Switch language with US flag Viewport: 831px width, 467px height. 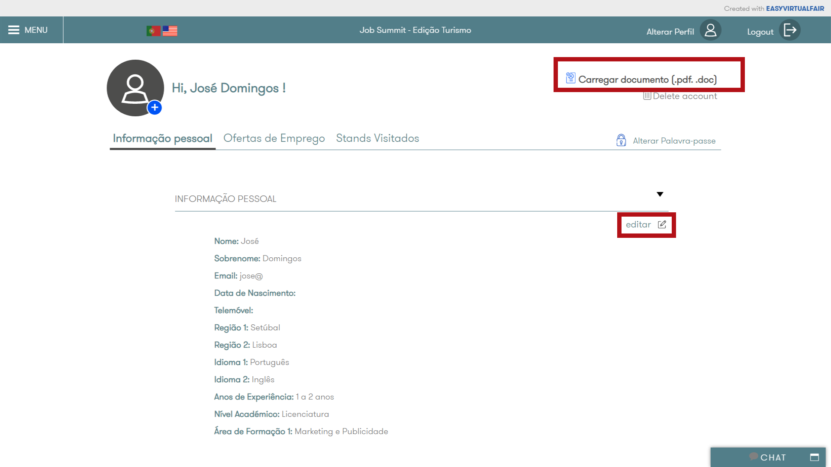click(170, 31)
